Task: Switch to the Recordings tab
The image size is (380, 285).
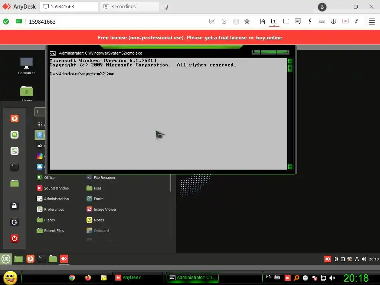Action: pyautogui.click(x=130, y=7)
